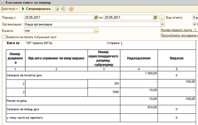Open the Действия menu
The height and width of the screenshot is (125, 198).
coord(9,9)
